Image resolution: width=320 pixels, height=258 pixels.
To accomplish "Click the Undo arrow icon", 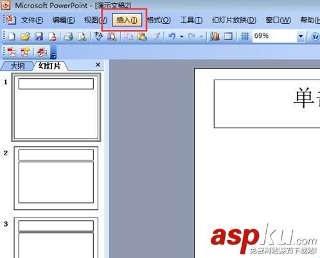I will tap(172, 37).
